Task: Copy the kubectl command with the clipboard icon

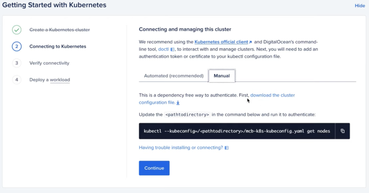Action: click(342, 131)
